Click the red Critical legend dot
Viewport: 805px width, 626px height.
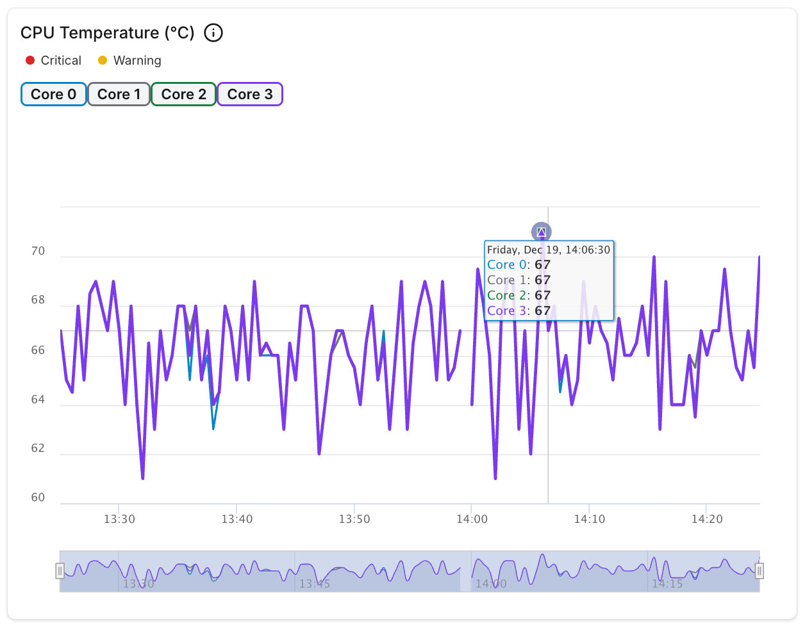click(x=30, y=60)
